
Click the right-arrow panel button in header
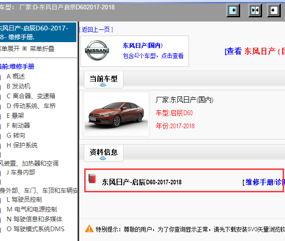[233, 10]
